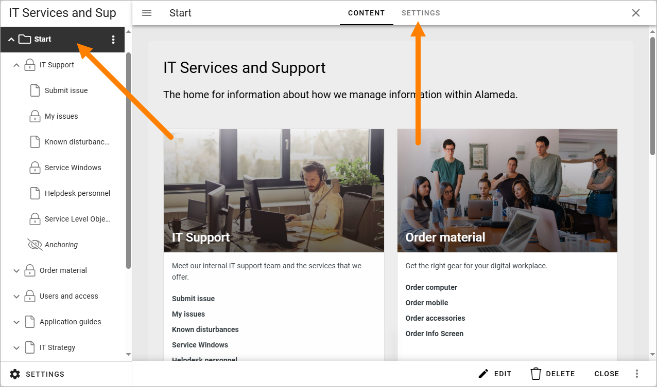Click the sidebar tree scrollbar thumb
Image resolution: width=657 pixels, height=387 pixels.
point(128,160)
